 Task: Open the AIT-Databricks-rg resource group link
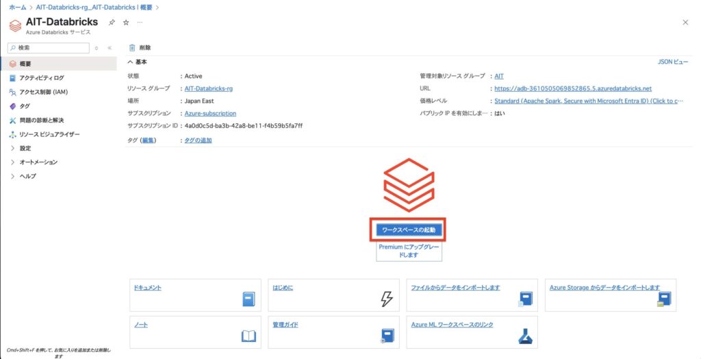tap(208, 88)
